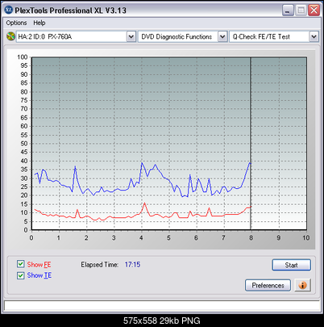
Task: Toggle the Show TE checkbox
Action: coord(20,275)
